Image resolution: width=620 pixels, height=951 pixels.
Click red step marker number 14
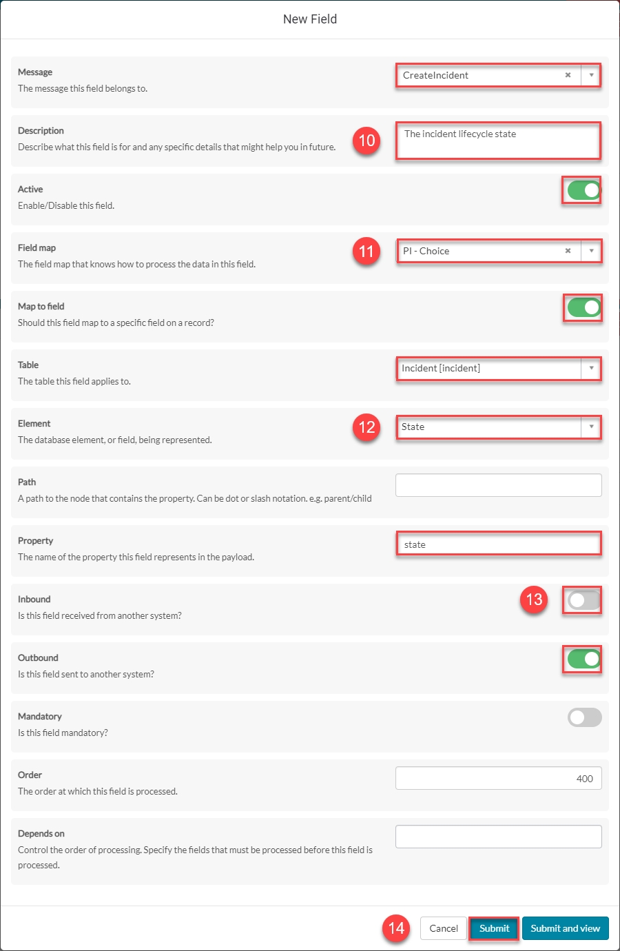[x=396, y=928]
